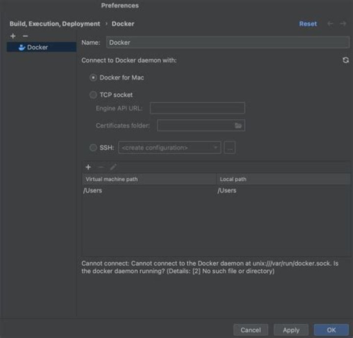
Task: Edit the path mapping with pencil icon
Action: [113, 167]
